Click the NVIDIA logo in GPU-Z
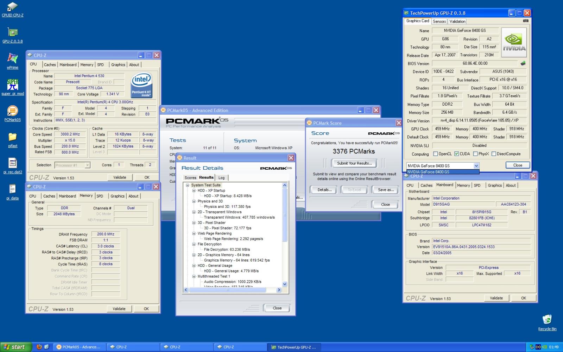Viewport: 563px width, 352px height. tap(514, 43)
